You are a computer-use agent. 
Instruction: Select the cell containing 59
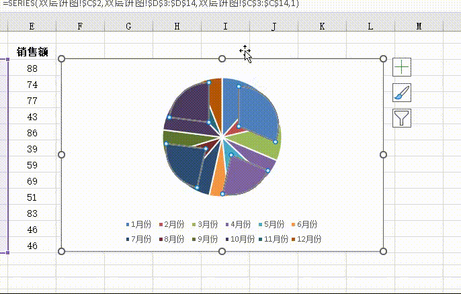32,165
